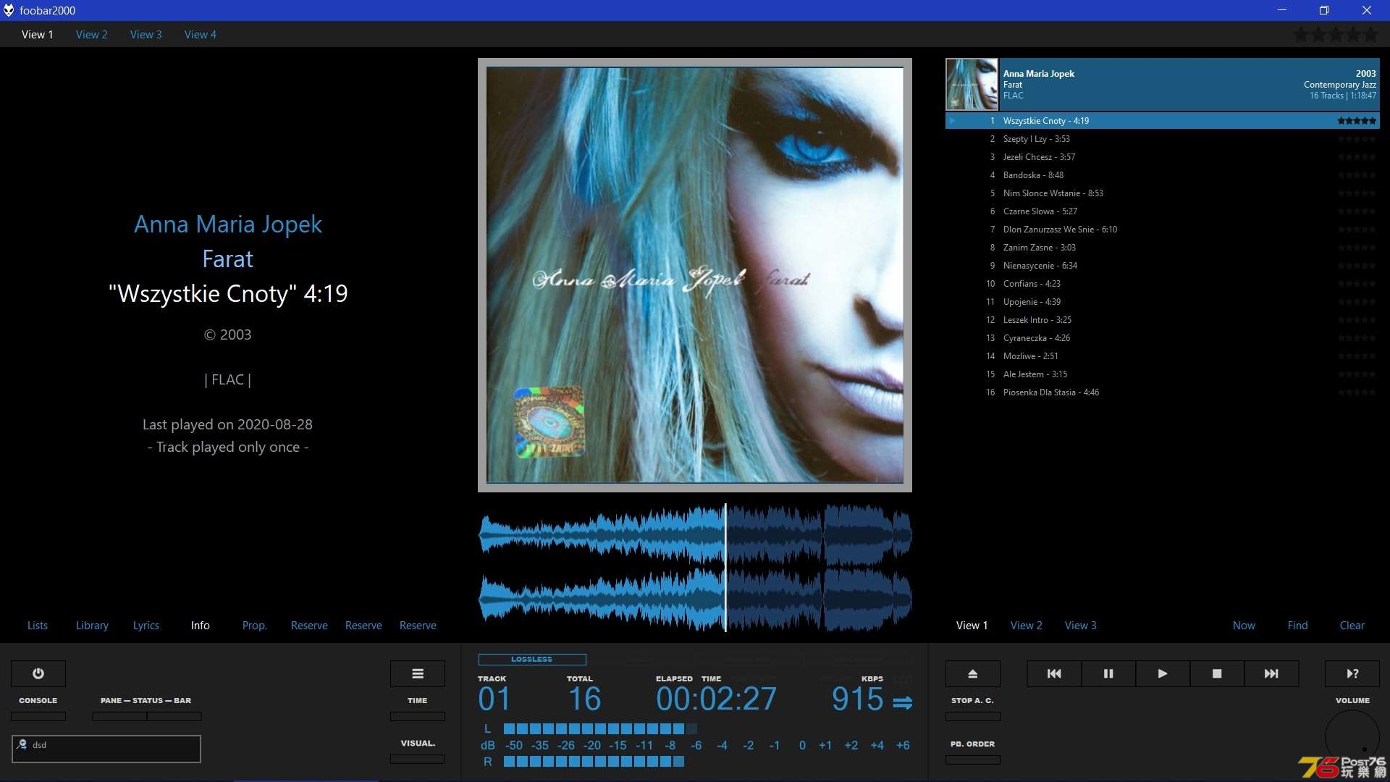Viewport: 1390px width, 782px height.
Task: Stop playback with the square button
Action: 1217,673
